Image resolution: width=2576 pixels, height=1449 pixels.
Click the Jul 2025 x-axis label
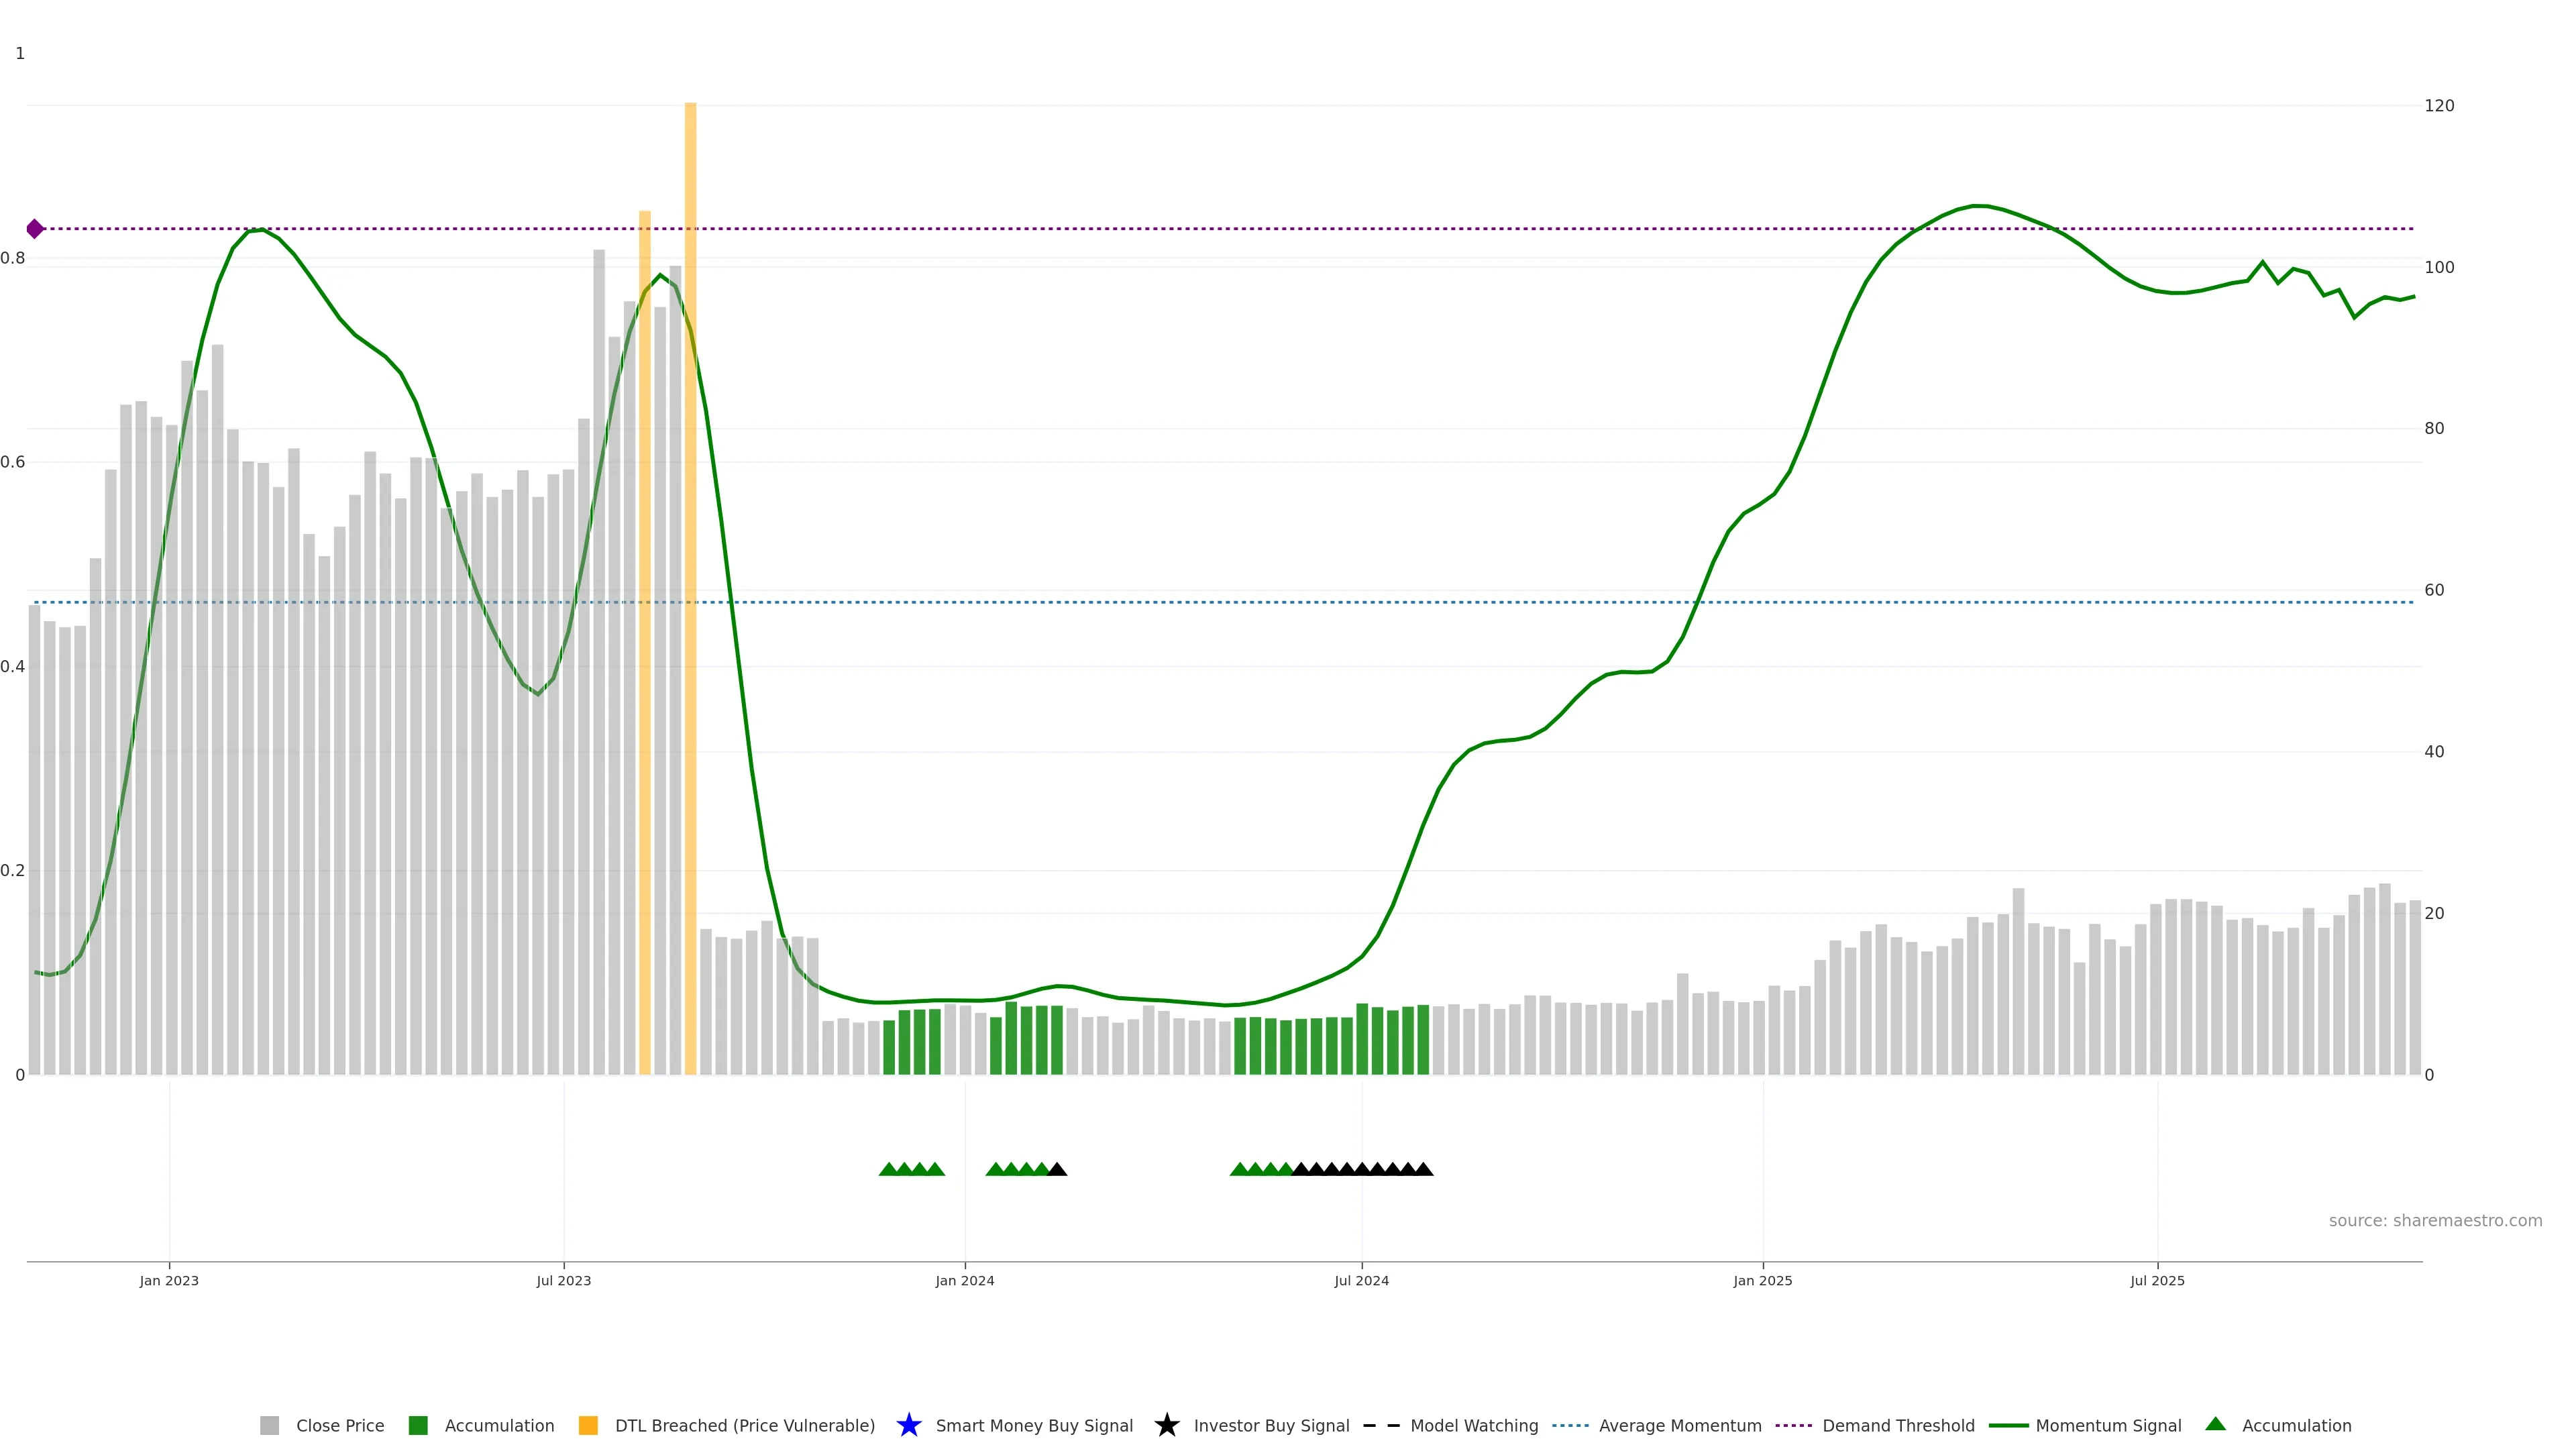(2157, 1280)
